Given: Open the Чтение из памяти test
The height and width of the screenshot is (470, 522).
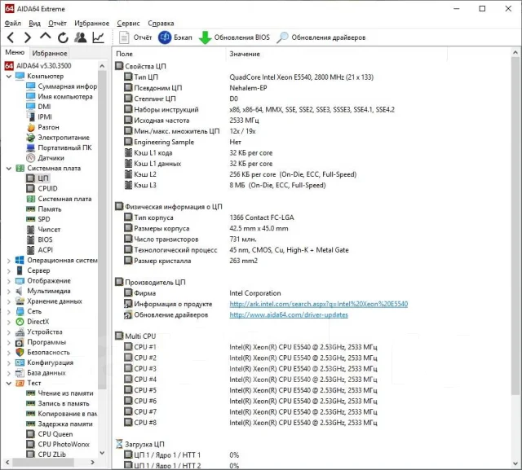Looking at the screenshot, I should [60, 393].
